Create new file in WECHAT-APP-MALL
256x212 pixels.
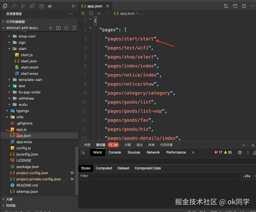51,28
